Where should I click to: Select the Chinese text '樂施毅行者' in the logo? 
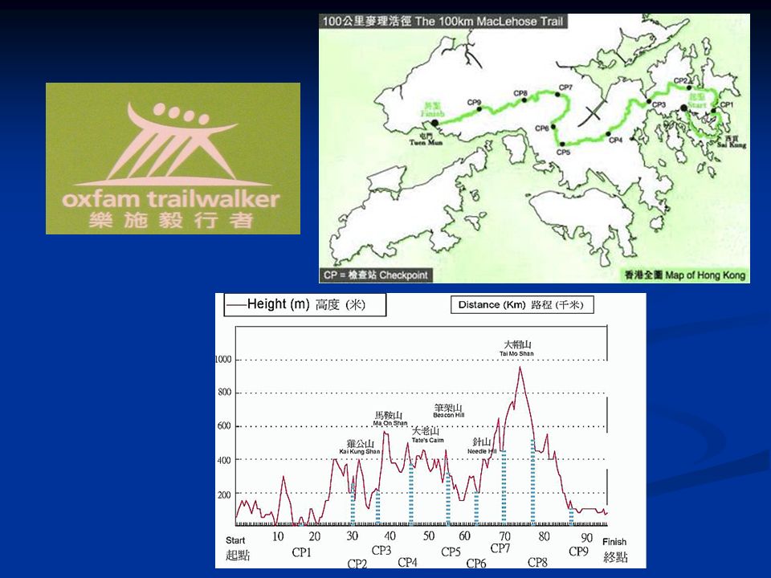click(x=171, y=220)
